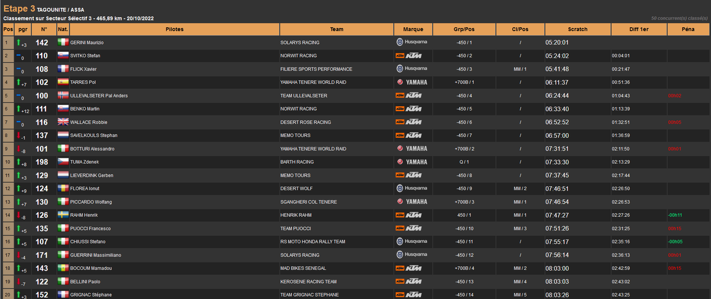The width and height of the screenshot is (711, 299).
Task: Click the green up arrow in GERINI's row
Action: pyautogui.click(x=18, y=42)
